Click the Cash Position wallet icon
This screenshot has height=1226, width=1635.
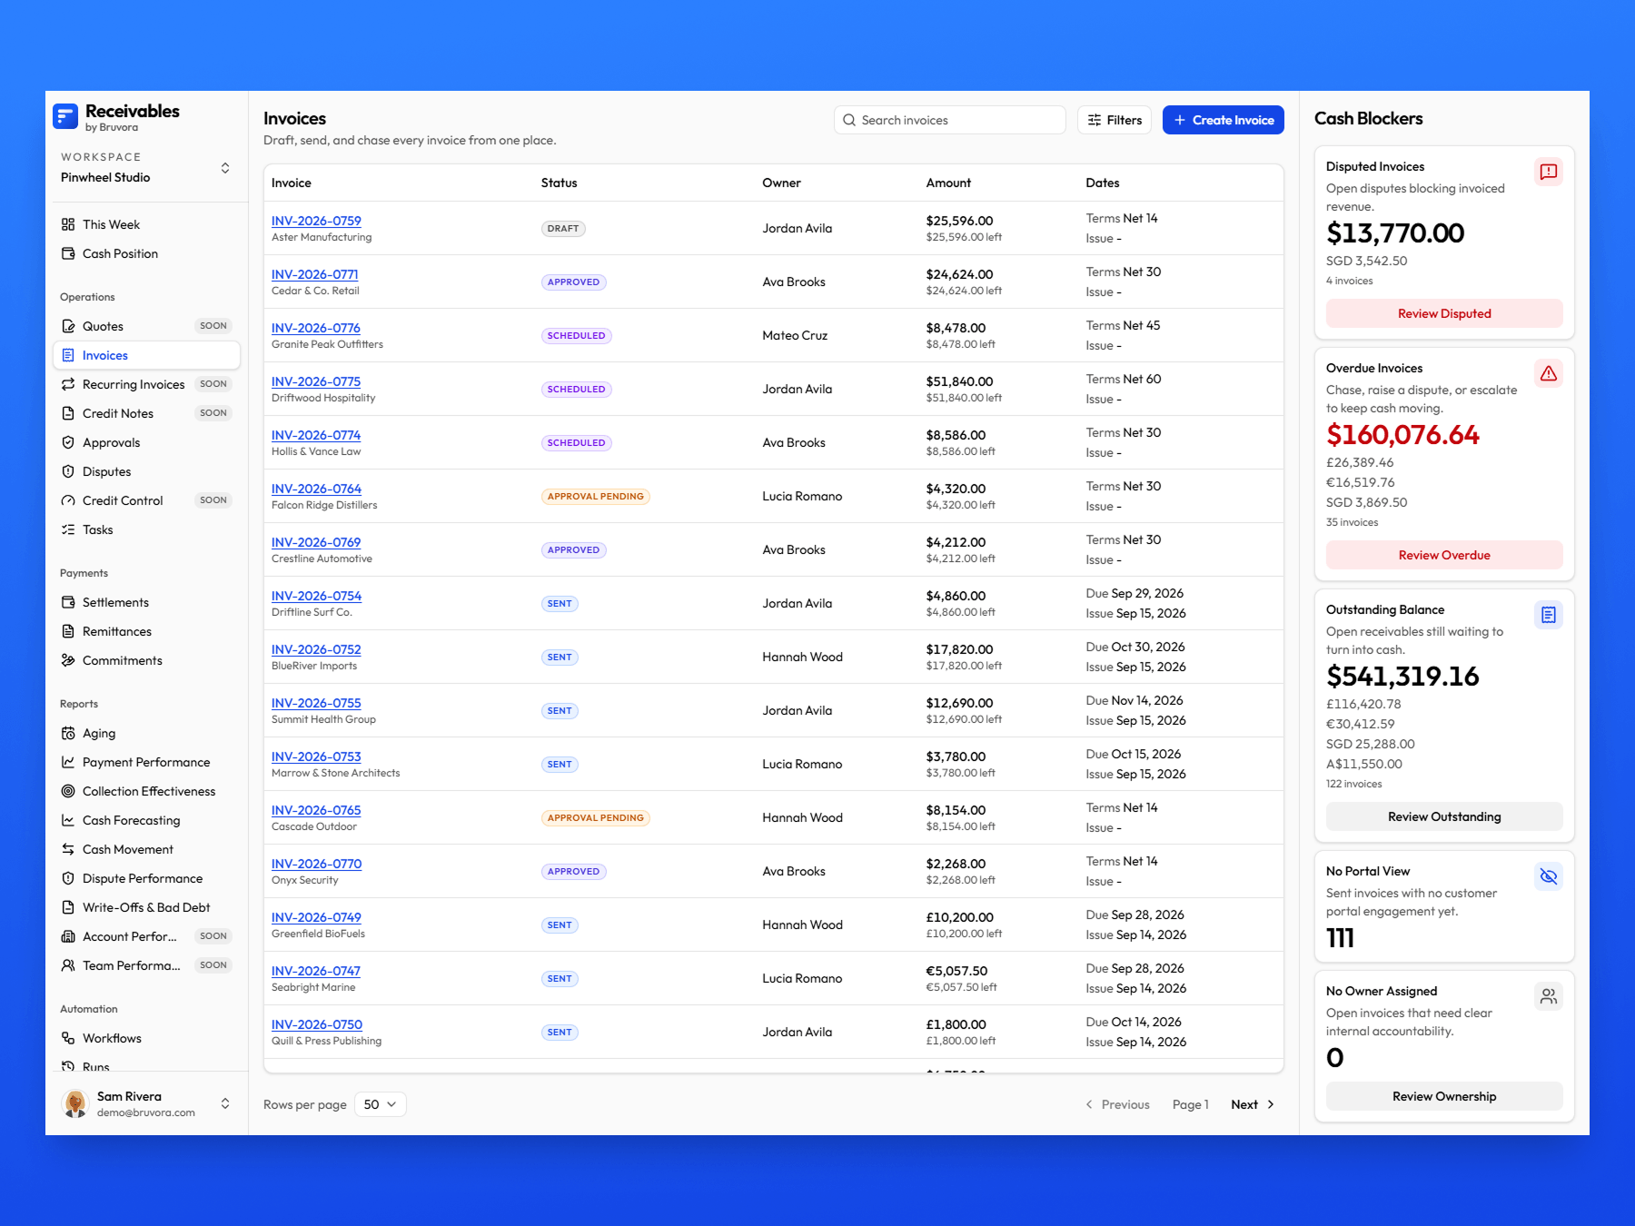point(68,253)
